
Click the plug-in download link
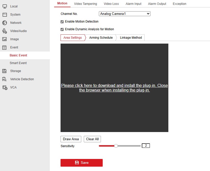pos(114,88)
